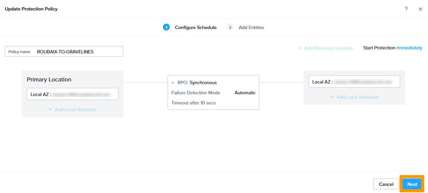Click the Immediately start protection link
The width and height of the screenshot is (428, 193).
tap(409, 48)
